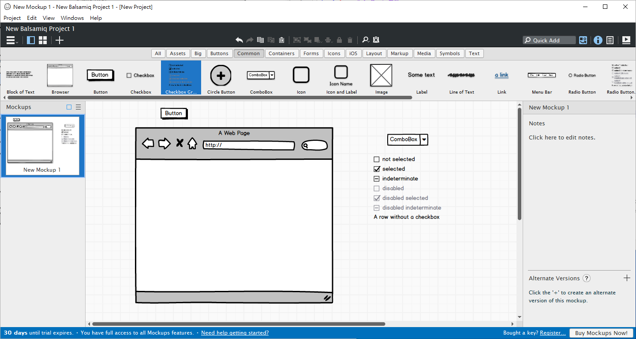Toggle the project info notes panel icon
Screen dimensions: 636x339
610,40
